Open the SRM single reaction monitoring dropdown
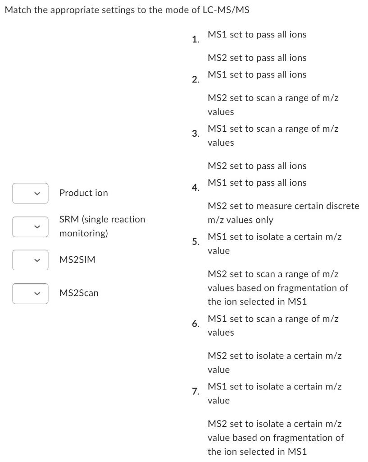 pyautogui.click(x=30, y=226)
